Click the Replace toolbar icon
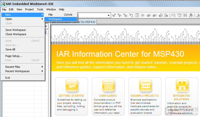Viewport: 200px width, 117px height. [132, 15]
